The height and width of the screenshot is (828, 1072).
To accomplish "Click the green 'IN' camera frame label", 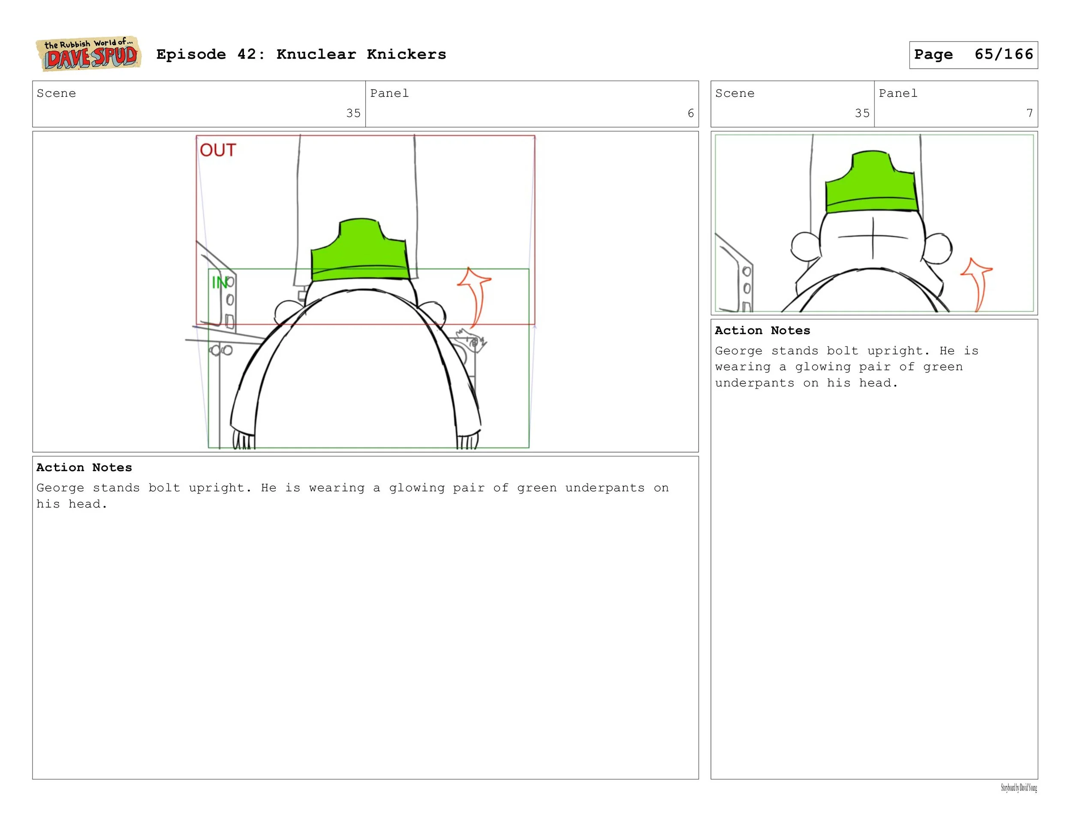I will [220, 282].
